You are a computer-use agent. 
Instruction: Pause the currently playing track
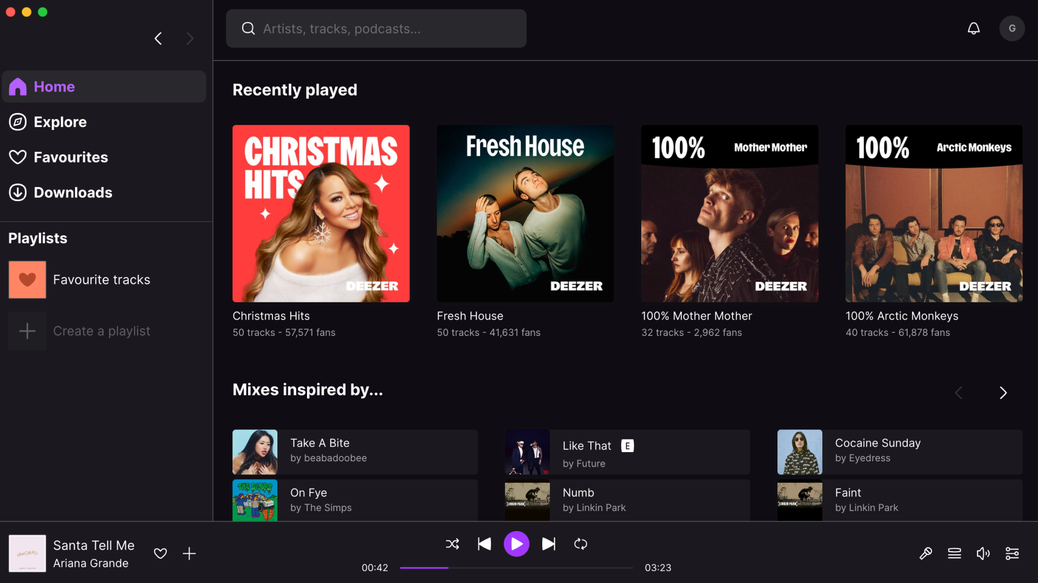tap(516, 544)
